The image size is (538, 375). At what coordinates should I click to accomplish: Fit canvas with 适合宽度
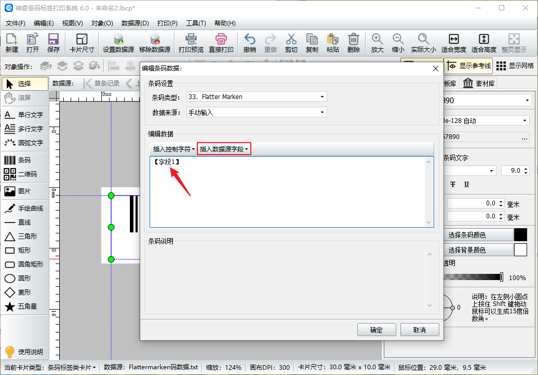453,43
